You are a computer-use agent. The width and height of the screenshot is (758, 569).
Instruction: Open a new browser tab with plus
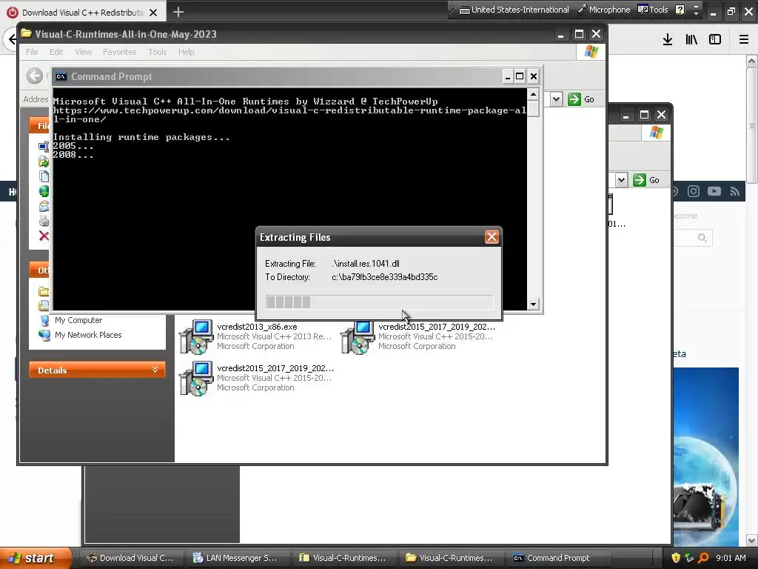[178, 12]
